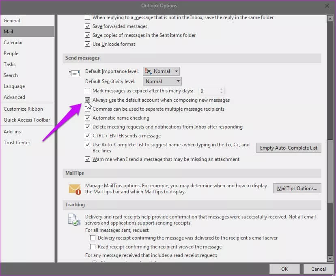
Task: Open Trust Center category
Action: coord(28,143)
